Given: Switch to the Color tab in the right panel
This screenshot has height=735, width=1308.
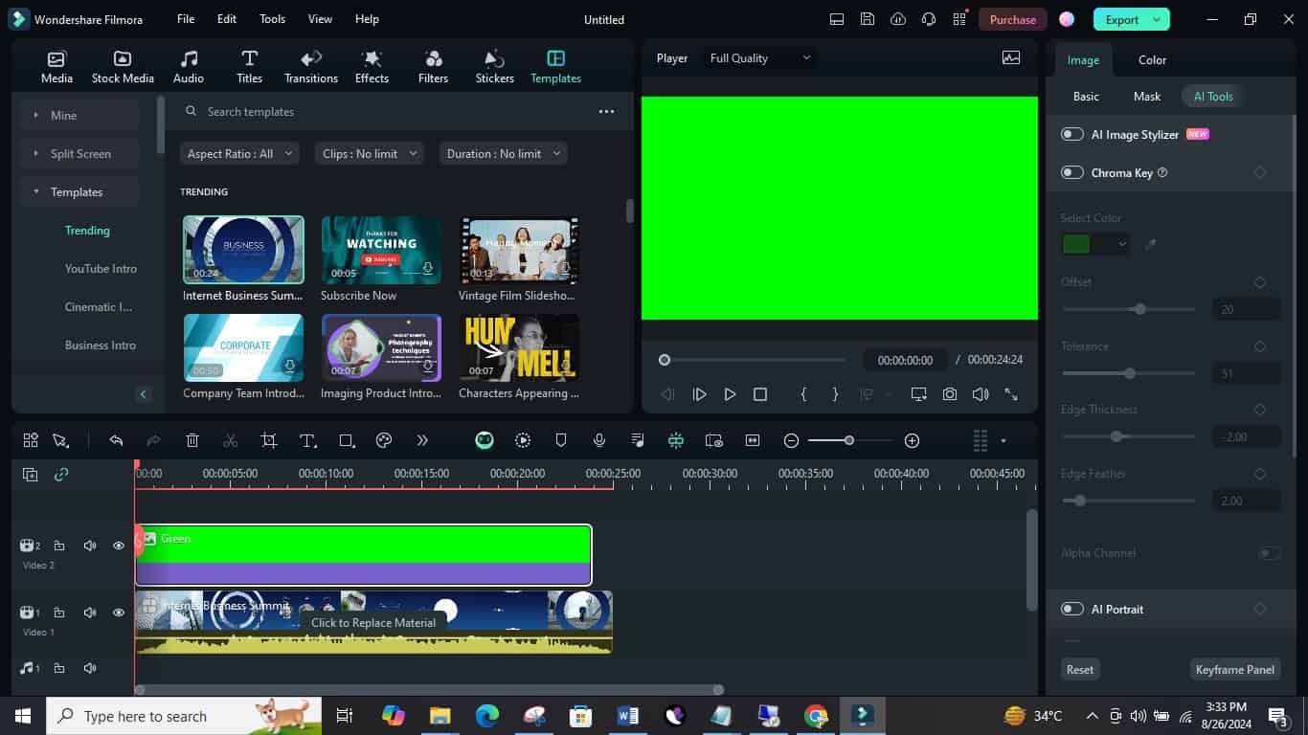Looking at the screenshot, I should (1151, 59).
